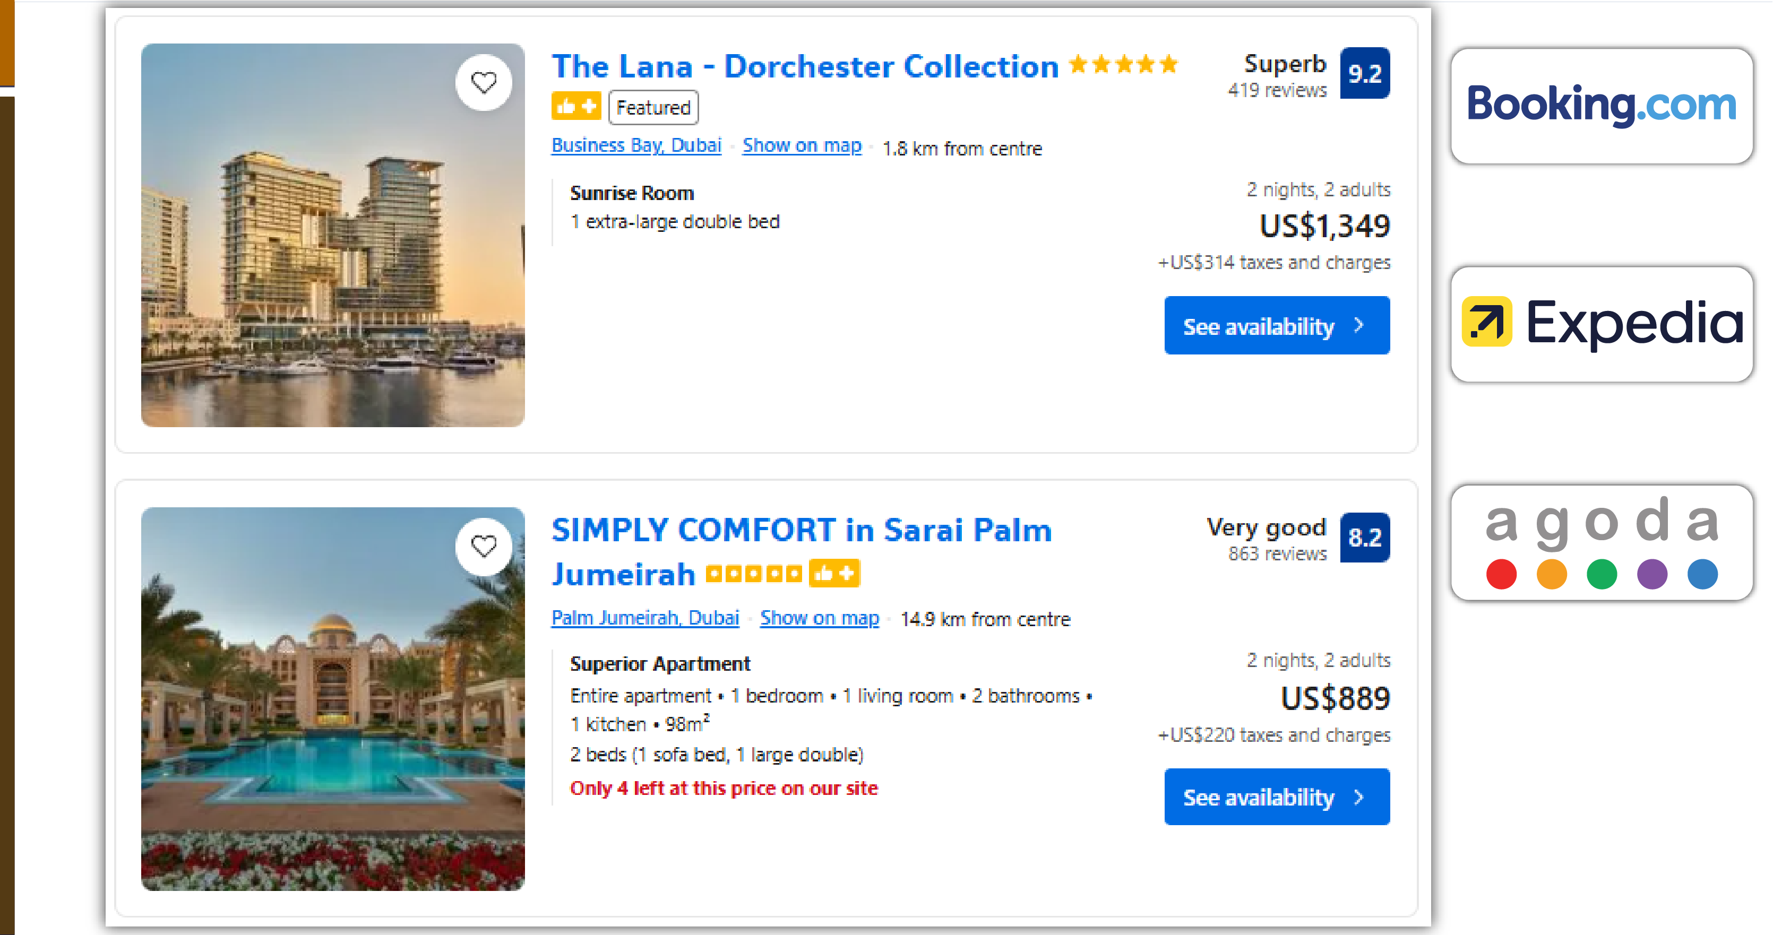Open The Lana - Dorchester Collection title
This screenshot has width=1773, height=935.
[805, 67]
